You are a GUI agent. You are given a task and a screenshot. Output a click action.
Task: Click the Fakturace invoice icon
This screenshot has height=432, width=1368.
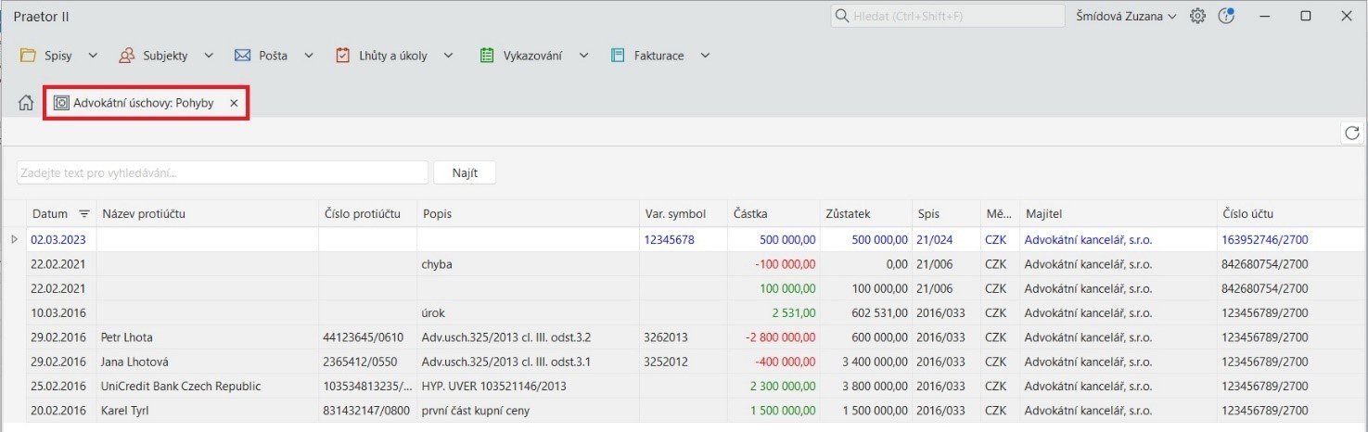618,56
